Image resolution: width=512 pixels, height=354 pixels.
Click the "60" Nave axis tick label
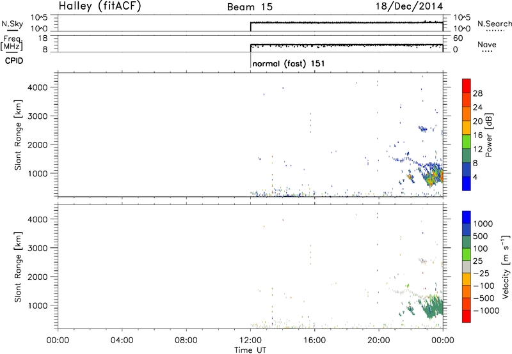[458, 38]
